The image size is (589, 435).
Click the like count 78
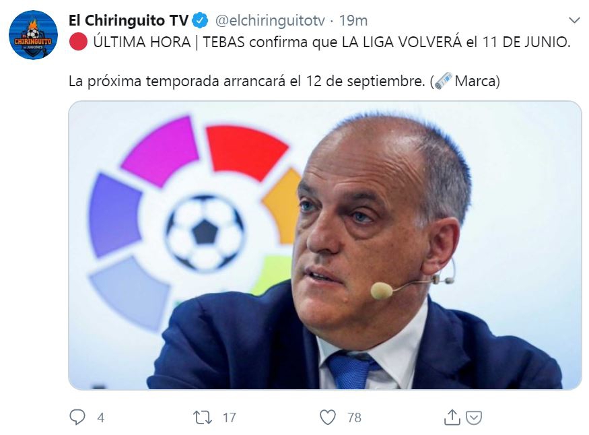pyautogui.click(x=354, y=417)
